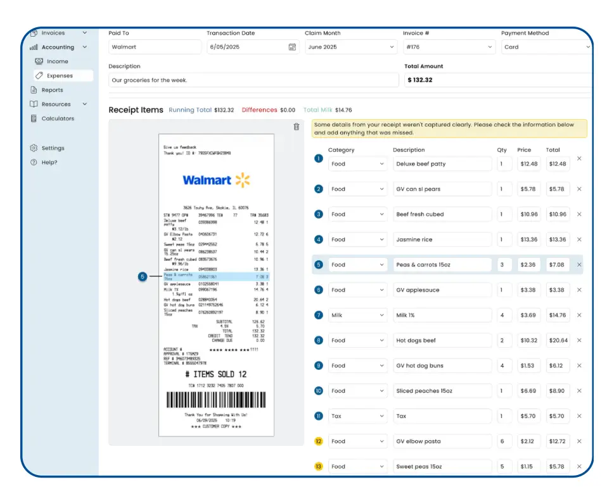Collapse the Accounting sidebar section

(84, 47)
